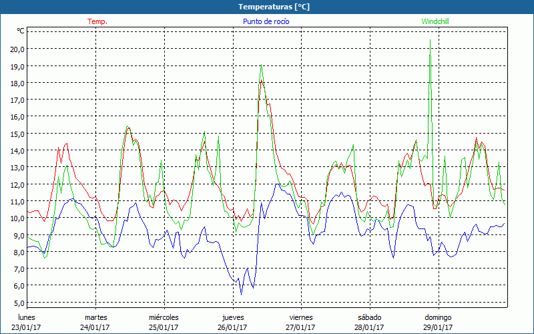The width and height of the screenshot is (534, 334).
Task: Click the Temp. legend label
Action: (97, 21)
